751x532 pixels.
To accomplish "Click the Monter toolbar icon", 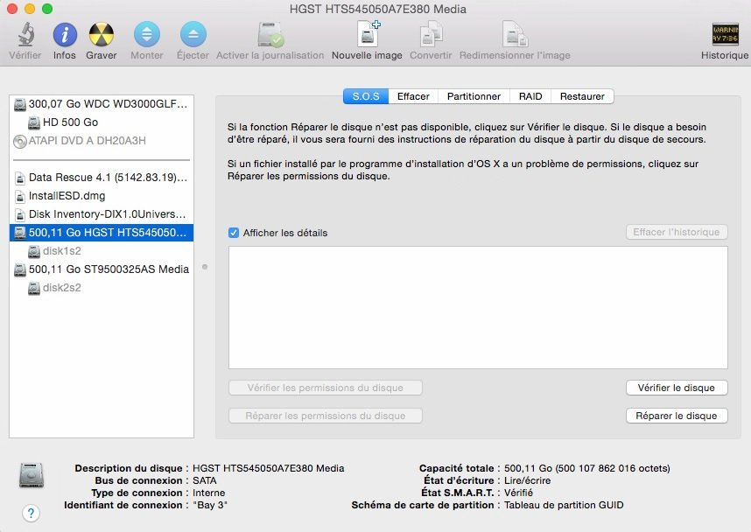I will 146,35.
